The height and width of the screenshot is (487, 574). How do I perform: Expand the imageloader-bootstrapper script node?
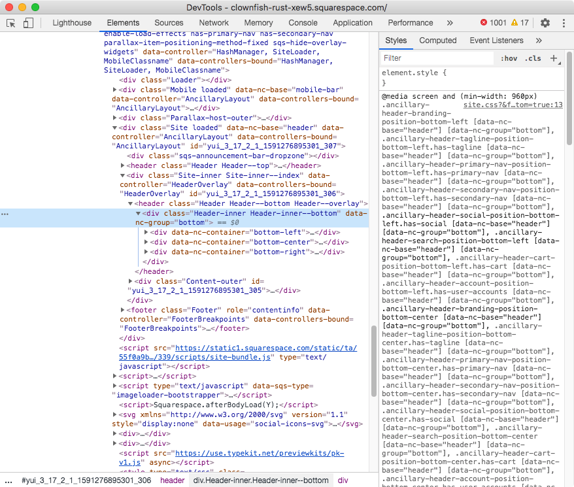click(114, 386)
